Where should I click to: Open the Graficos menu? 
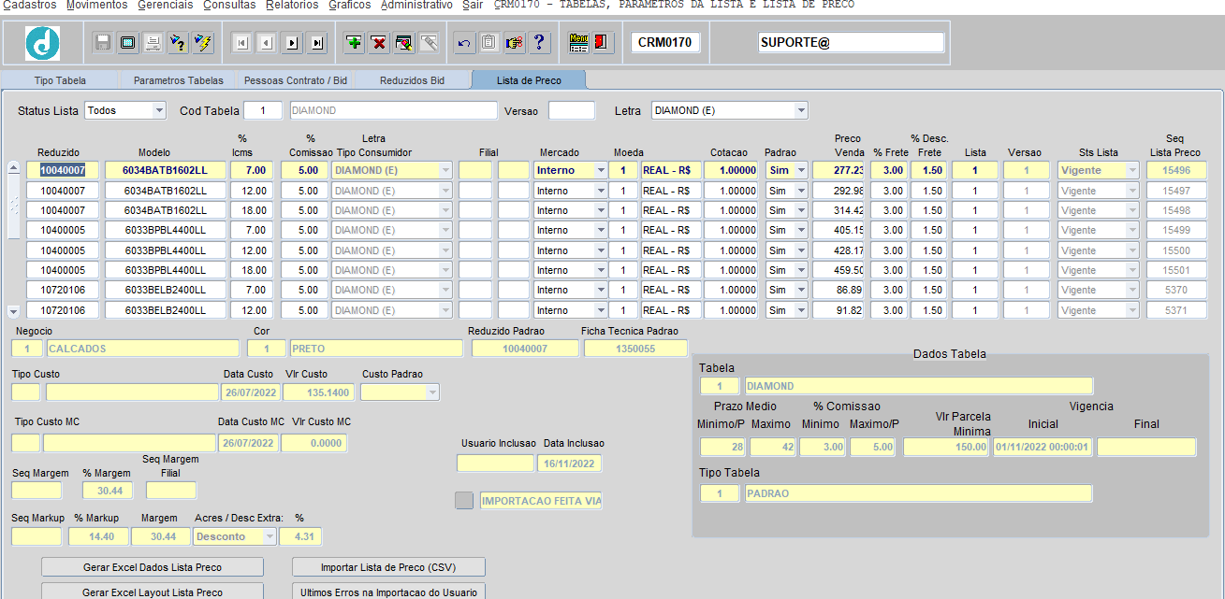349,5
